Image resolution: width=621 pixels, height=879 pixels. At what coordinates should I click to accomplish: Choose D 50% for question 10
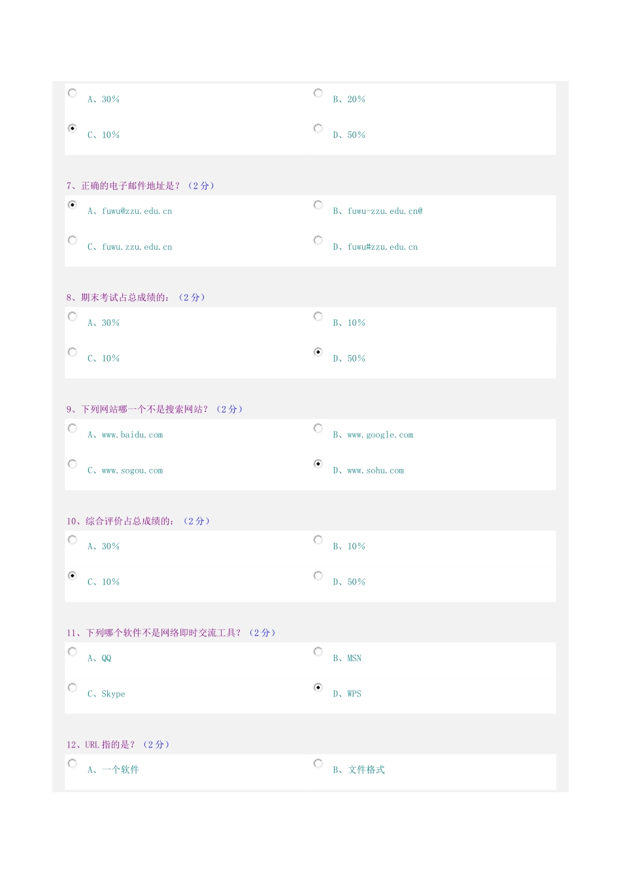tap(318, 576)
